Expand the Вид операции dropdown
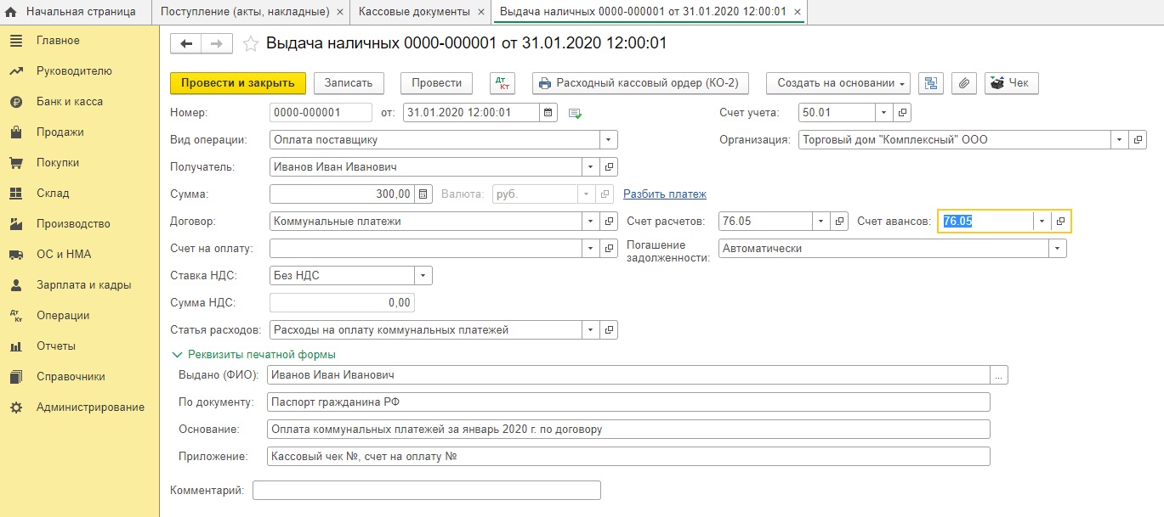 (609, 139)
